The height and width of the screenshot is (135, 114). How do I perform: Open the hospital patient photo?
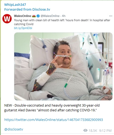pos(63,66)
